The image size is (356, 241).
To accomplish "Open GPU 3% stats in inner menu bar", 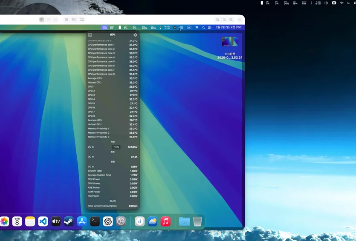I will (135, 27).
